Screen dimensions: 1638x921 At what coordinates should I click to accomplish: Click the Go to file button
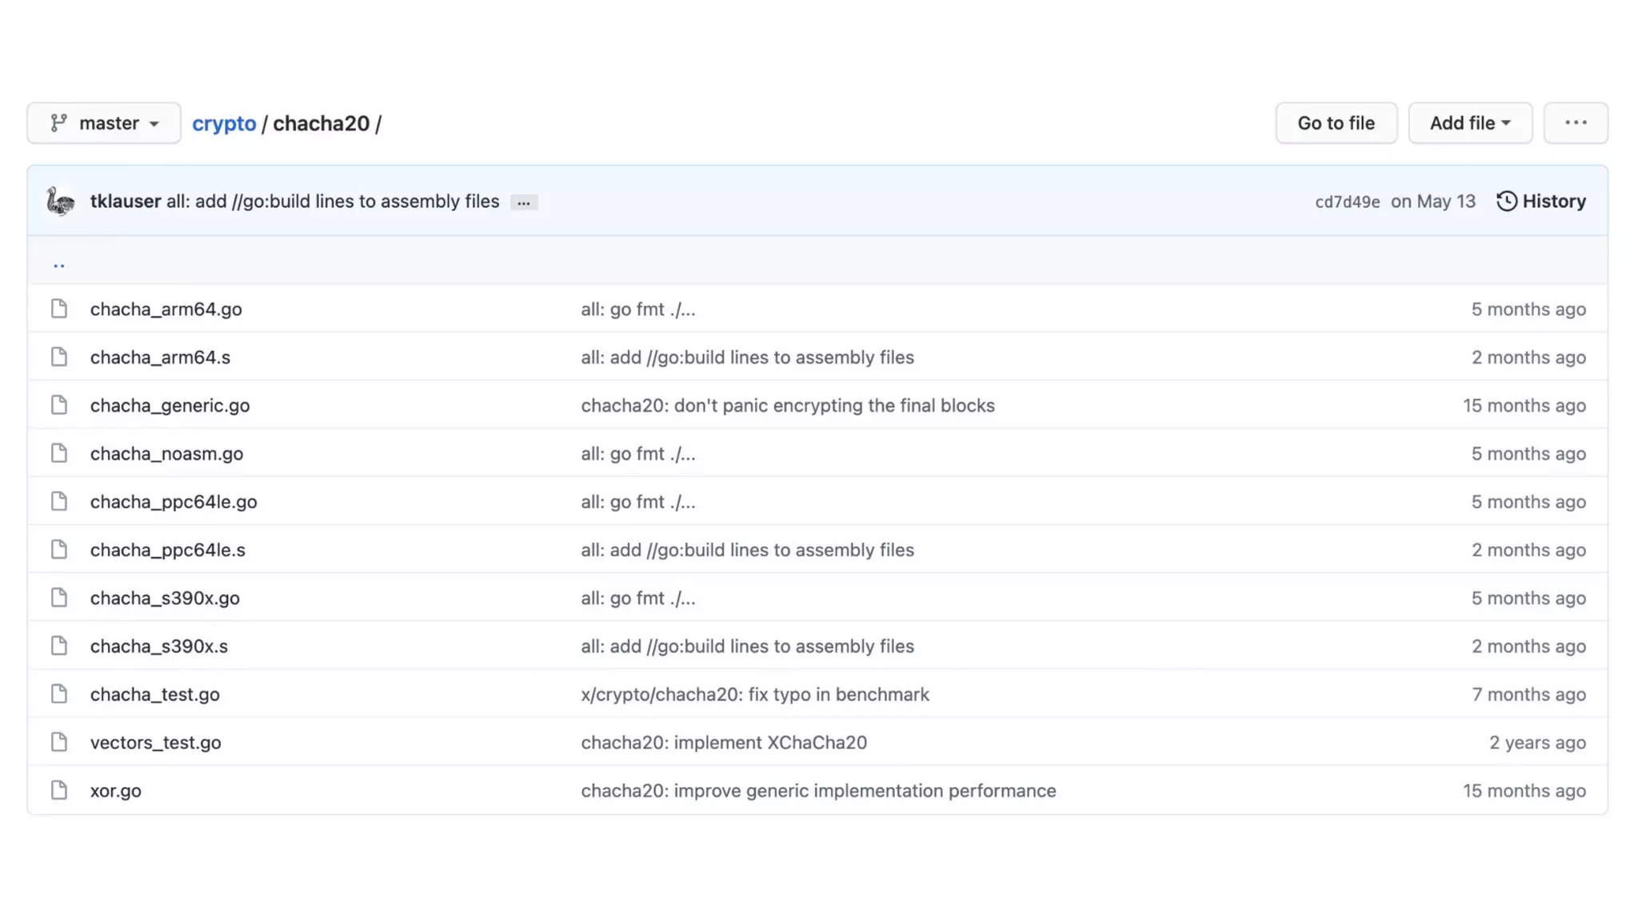1336,123
